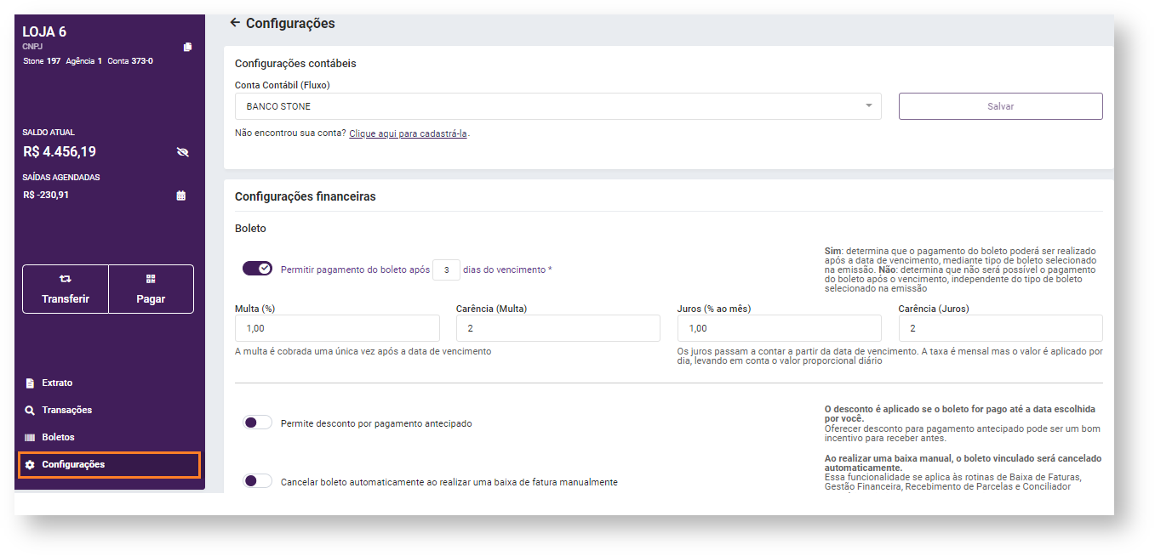Image resolution: width=1155 pixels, height=556 pixels.
Task: Follow the 'Clique aqui para cadastrá-la' link
Action: point(408,133)
